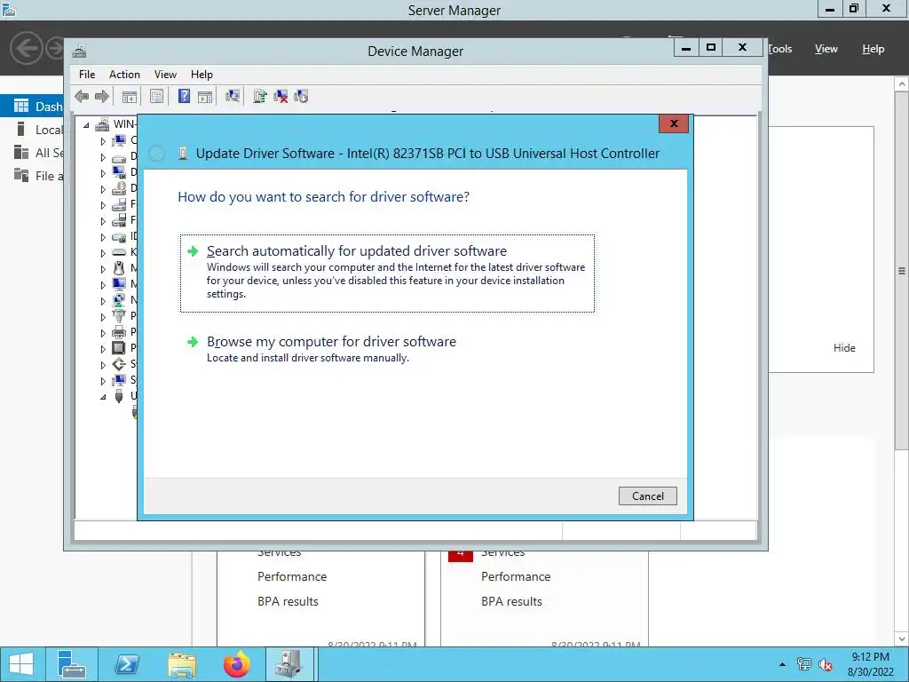Select Dashboard in Server Manager sidebar
909x682 pixels.
(x=32, y=107)
